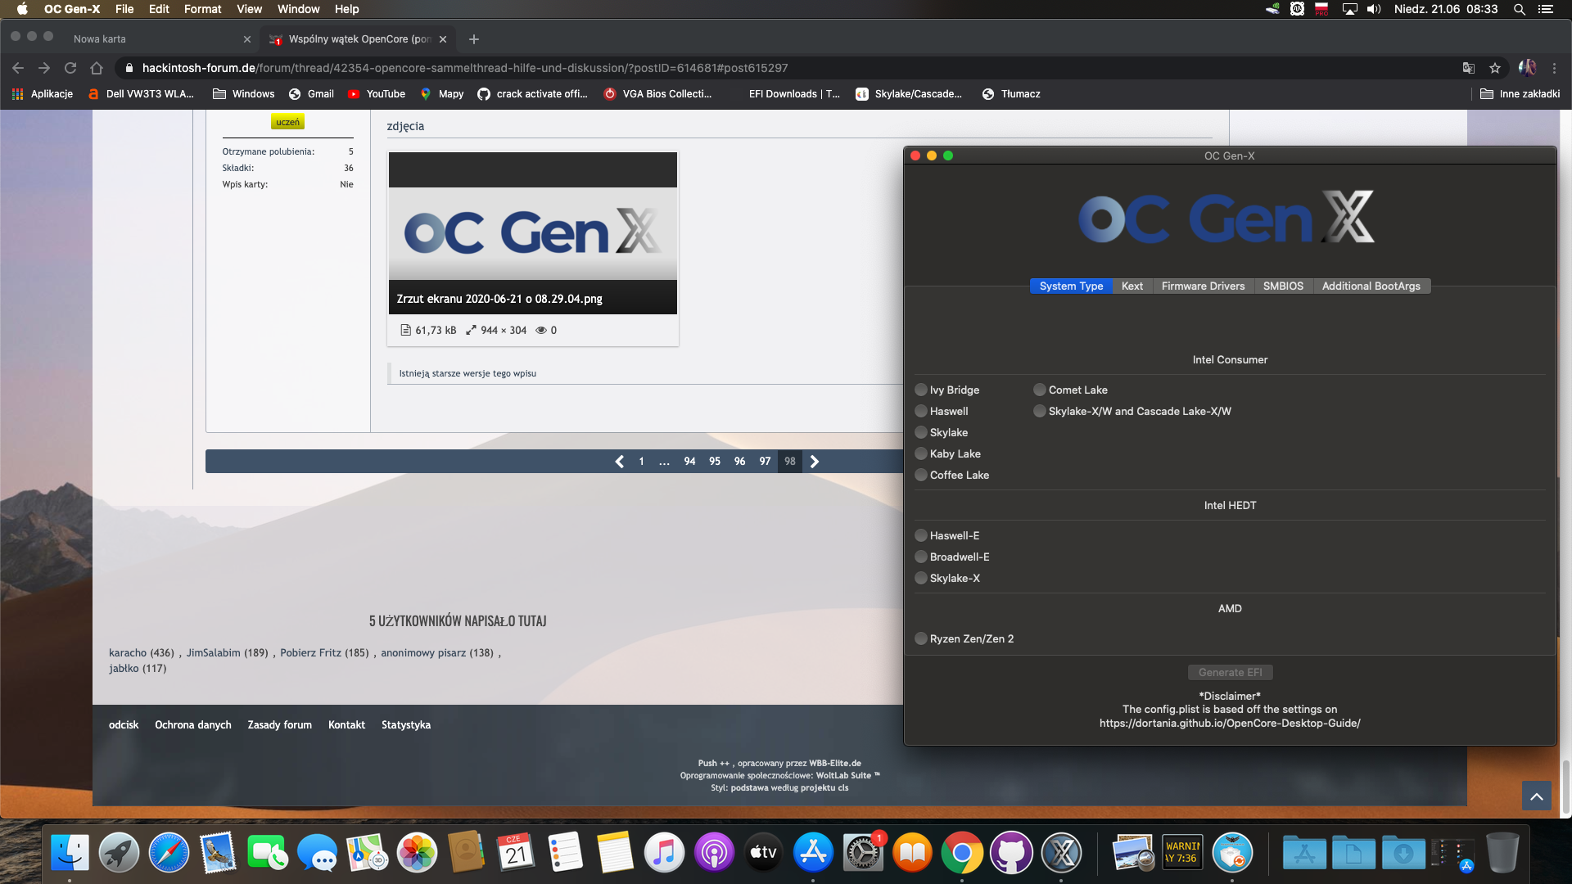The height and width of the screenshot is (884, 1572).
Task: Select the Coffee Lake radio button
Action: tap(921, 475)
